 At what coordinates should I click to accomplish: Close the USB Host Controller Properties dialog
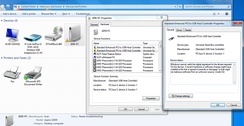point(238,23)
